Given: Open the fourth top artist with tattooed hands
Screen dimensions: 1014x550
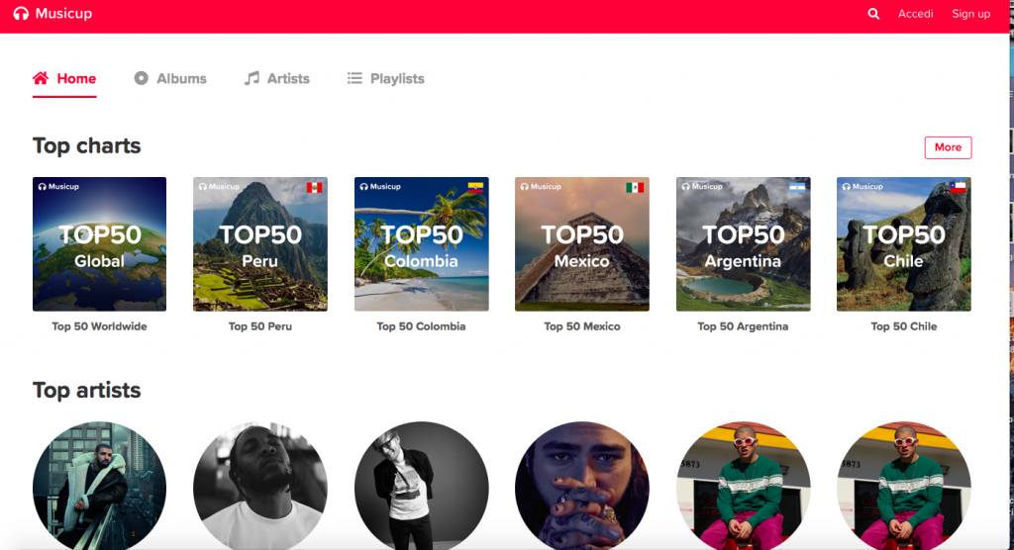Looking at the screenshot, I should 582,487.
